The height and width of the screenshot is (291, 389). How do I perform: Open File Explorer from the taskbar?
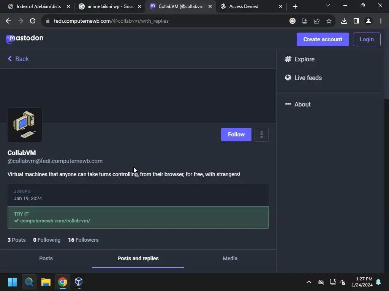pos(46,282)
